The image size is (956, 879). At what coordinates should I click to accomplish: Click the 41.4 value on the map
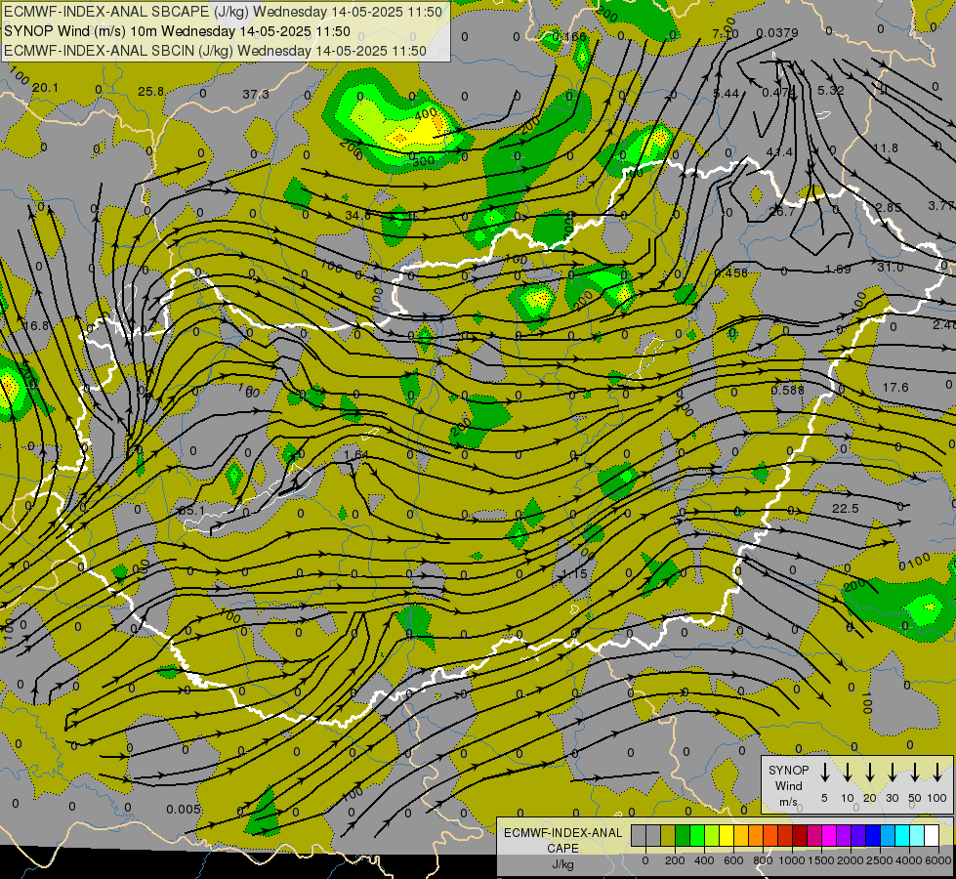click(x=779, y=151)
